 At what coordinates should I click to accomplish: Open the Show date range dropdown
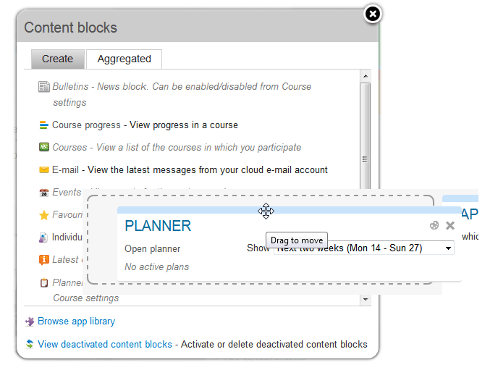coord(364,248)
